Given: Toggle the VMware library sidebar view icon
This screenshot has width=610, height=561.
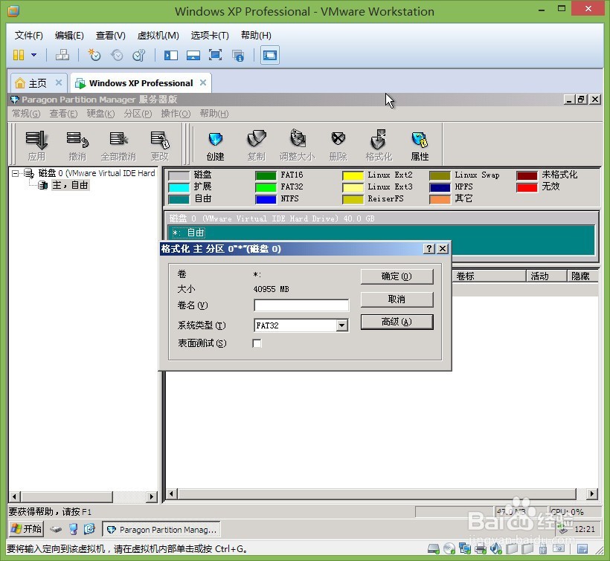Looking at the screenshot, I should click(x=171, y=55).
